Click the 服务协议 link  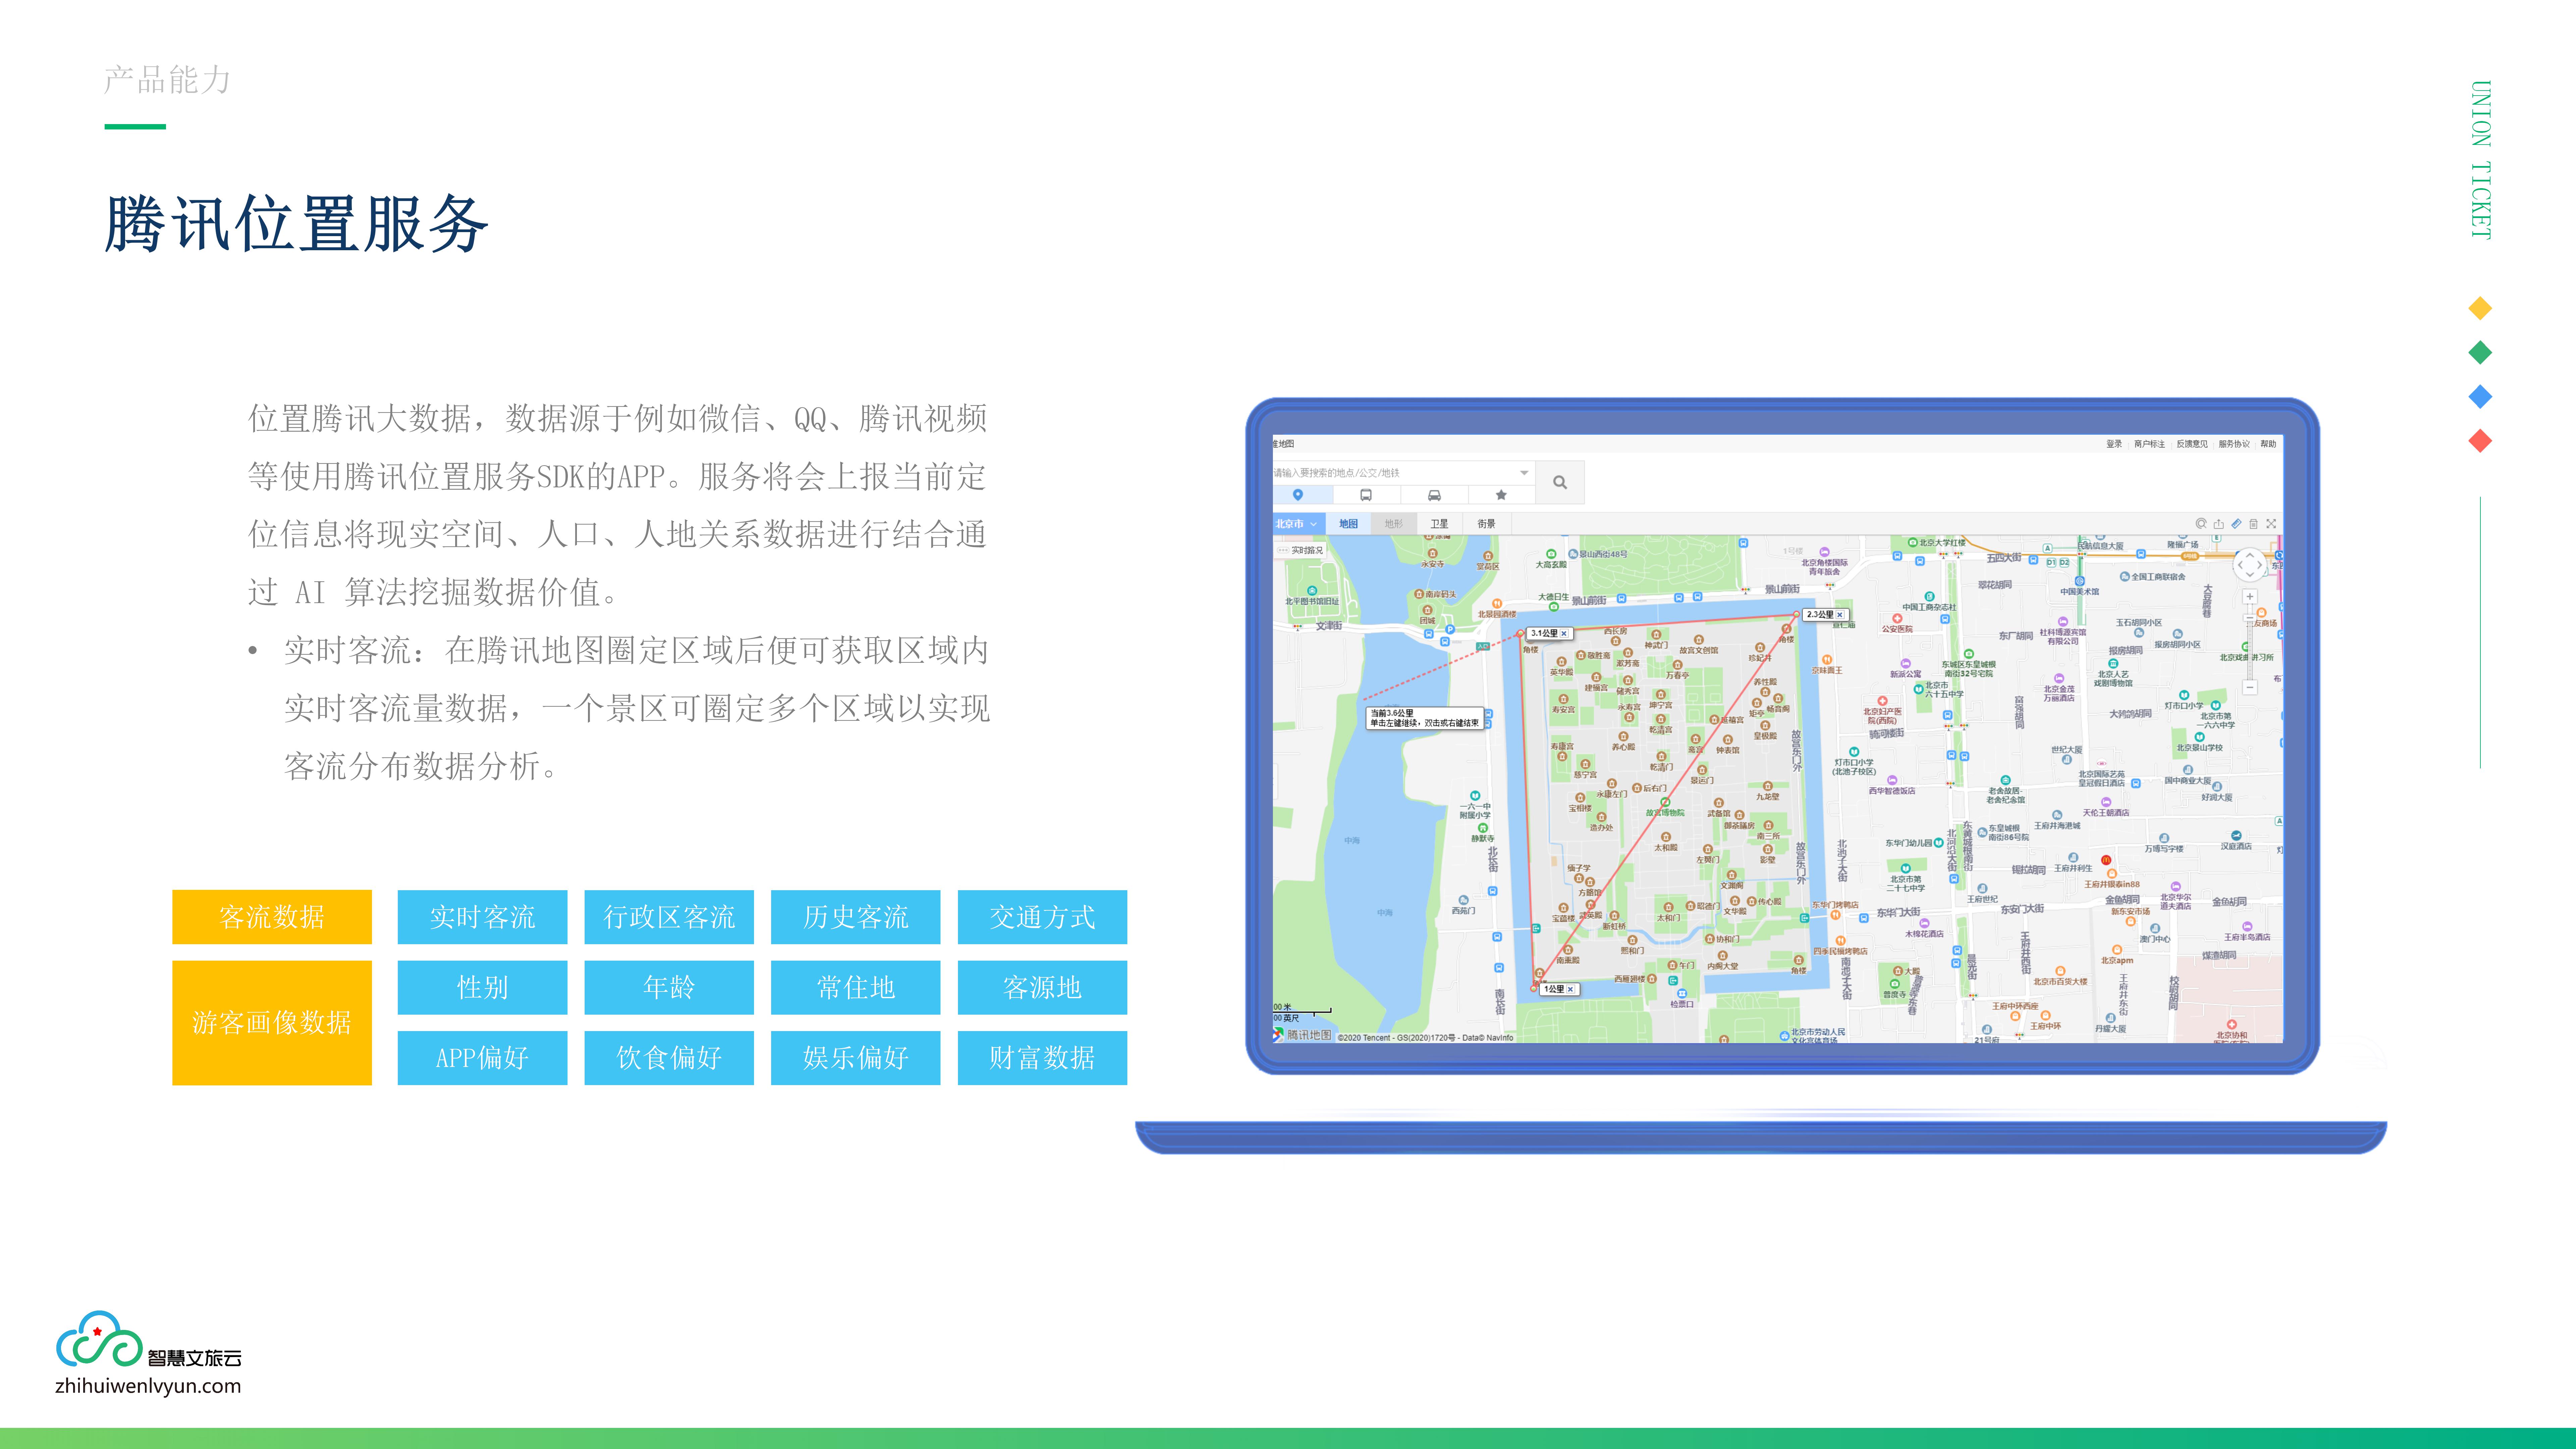point(2234,444)
